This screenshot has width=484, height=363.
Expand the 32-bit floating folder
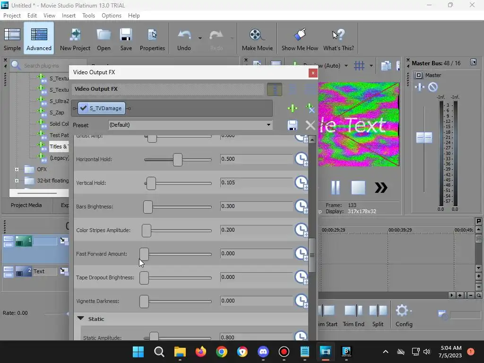pos(17,181)
